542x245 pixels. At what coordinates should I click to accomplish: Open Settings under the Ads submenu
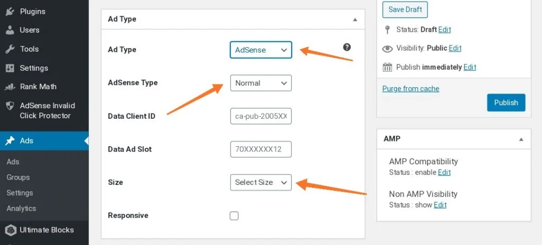click(20, 193)
